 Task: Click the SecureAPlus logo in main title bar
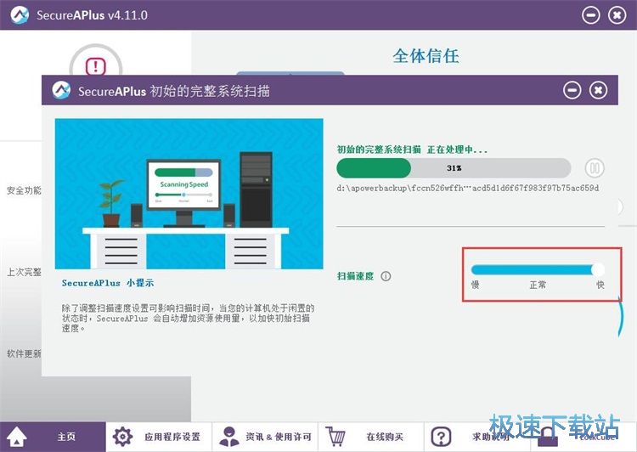click(x=20, y=15)
